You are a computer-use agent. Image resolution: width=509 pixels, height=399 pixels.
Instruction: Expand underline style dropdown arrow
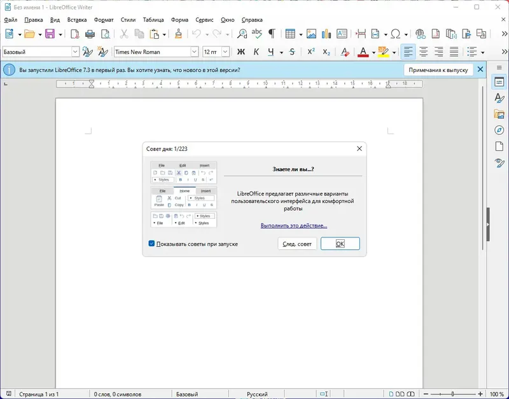(281, 52)
